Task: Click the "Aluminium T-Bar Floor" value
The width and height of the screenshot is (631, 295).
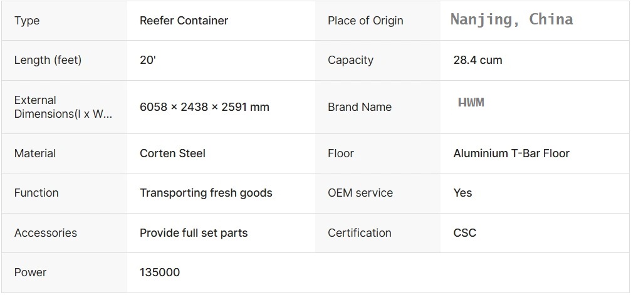Action: point(511,153)
